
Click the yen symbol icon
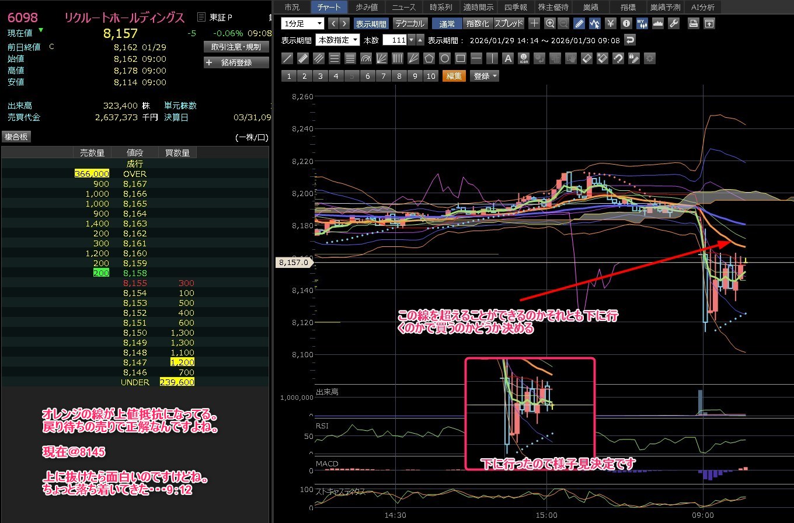(611, 23)
